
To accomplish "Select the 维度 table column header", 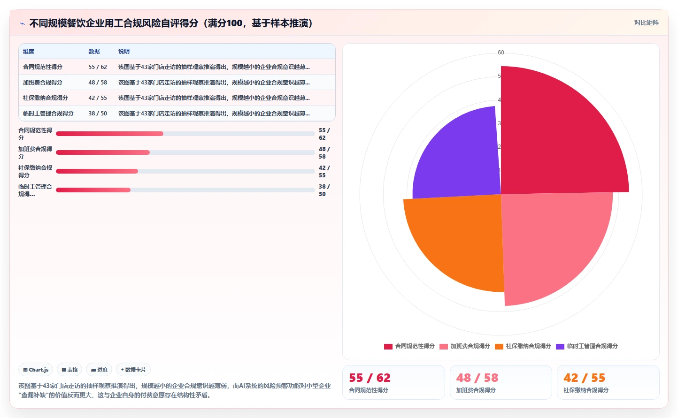I will [x=29, y=52].
